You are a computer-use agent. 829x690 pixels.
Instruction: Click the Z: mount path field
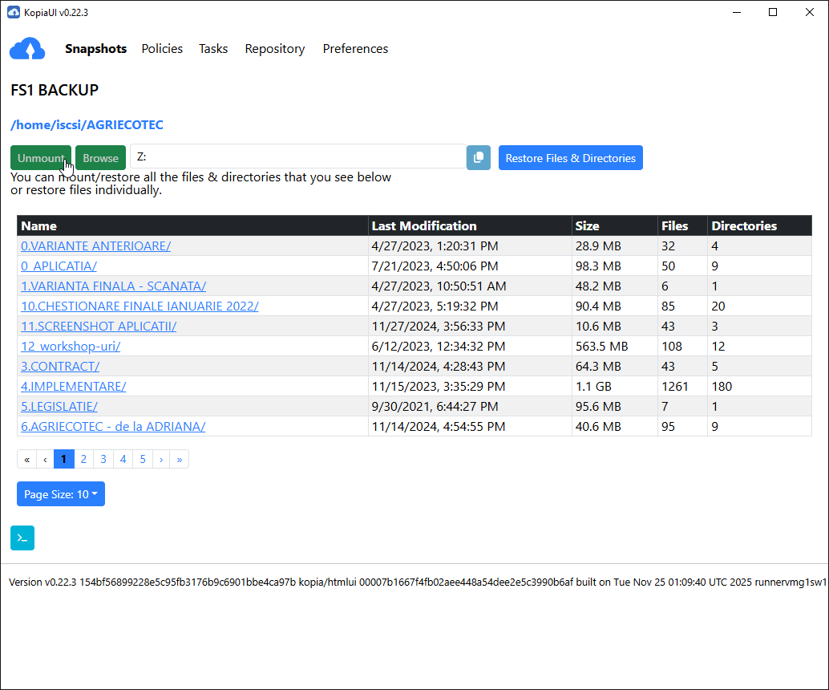(297, 157)
